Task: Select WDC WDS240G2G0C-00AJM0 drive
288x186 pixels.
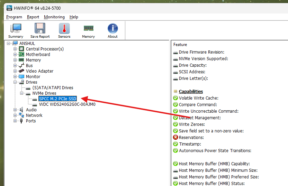Action: pos(67,104)
